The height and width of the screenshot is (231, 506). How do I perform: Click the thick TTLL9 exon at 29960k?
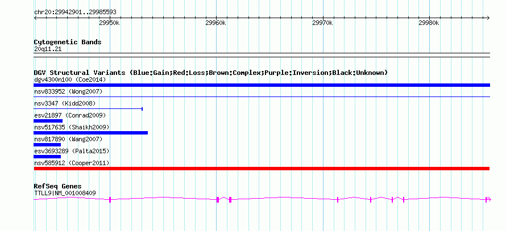click(218, 200)
